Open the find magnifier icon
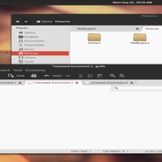 coord(113,76)
